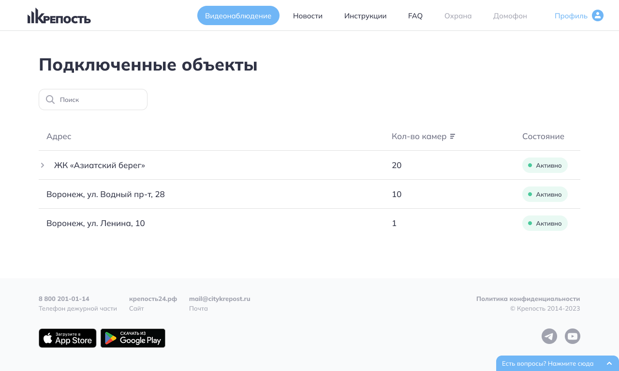The image size is (619, 371).
Task: Click the Адрес column header
Action: point(59,137)
